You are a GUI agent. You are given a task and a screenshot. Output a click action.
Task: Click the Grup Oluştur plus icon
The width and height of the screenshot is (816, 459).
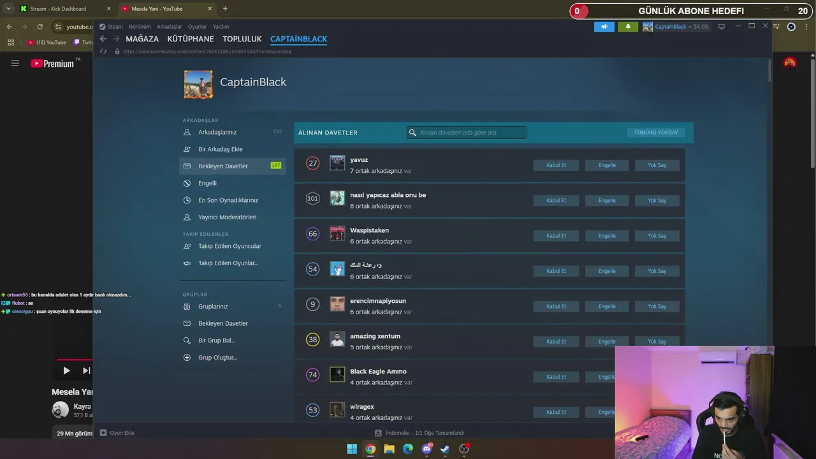[187, 358]
